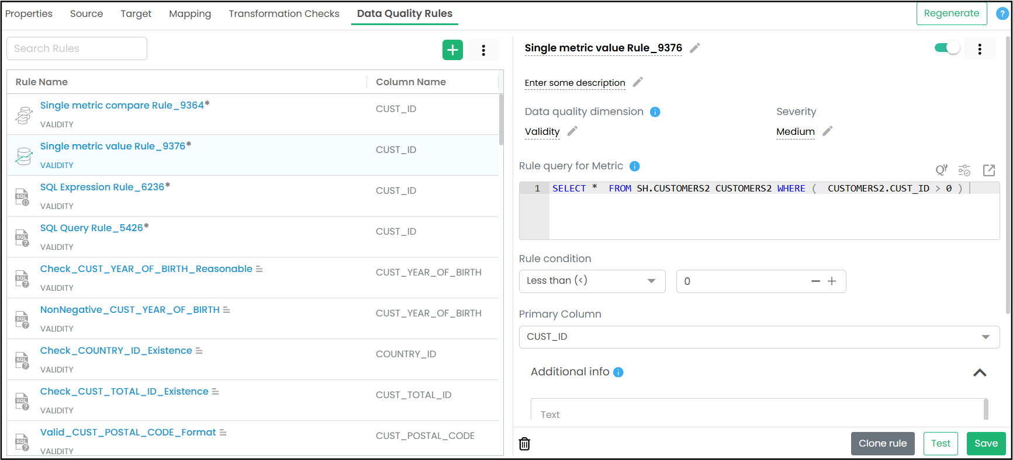
Task: Click the icon of SQL Expression Rule_6236 row
Action: (x=22, y=197)
